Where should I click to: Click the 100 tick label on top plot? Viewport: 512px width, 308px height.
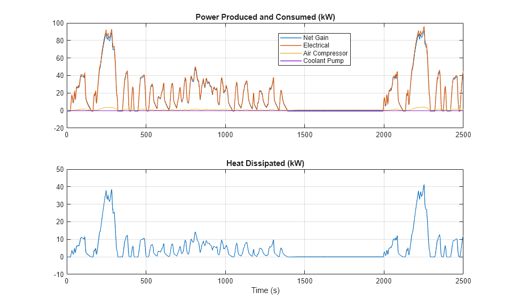(58, 23)
